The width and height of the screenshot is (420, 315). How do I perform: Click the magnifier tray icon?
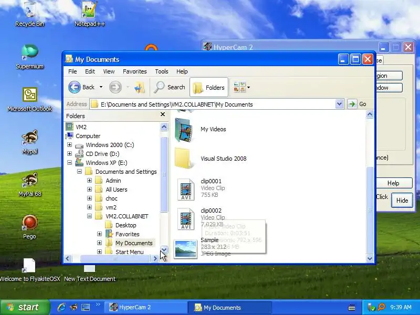tap(381, 307)
